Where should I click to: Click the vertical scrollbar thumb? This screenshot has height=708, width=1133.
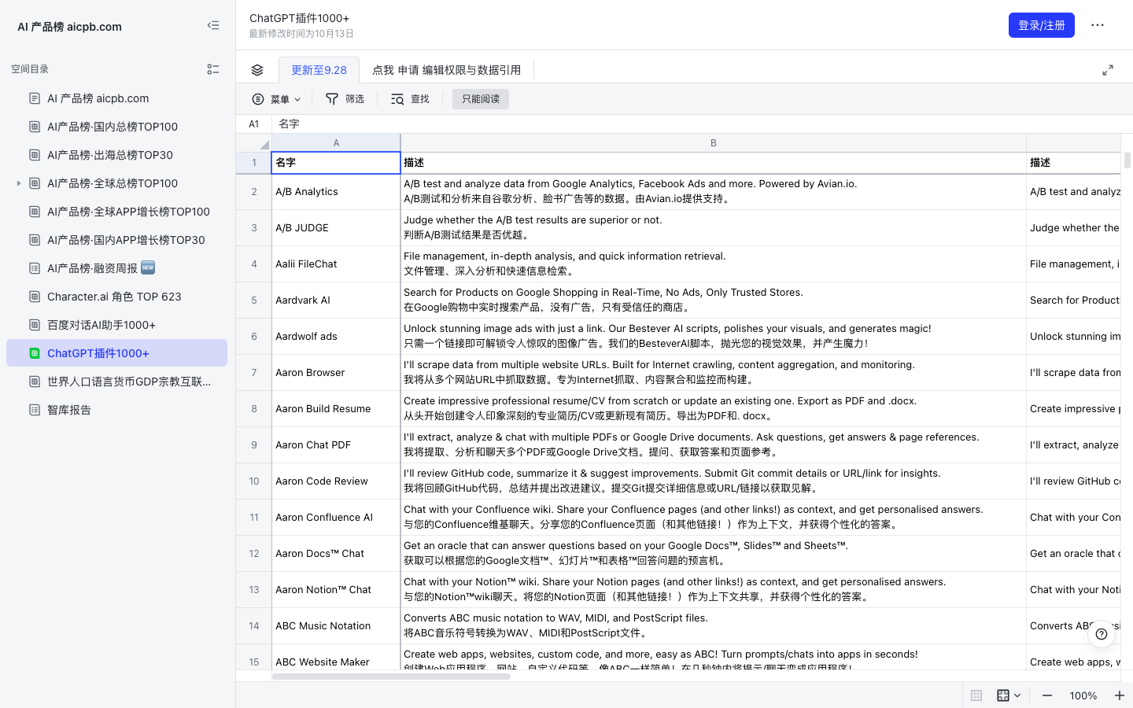pos(1127,160)
